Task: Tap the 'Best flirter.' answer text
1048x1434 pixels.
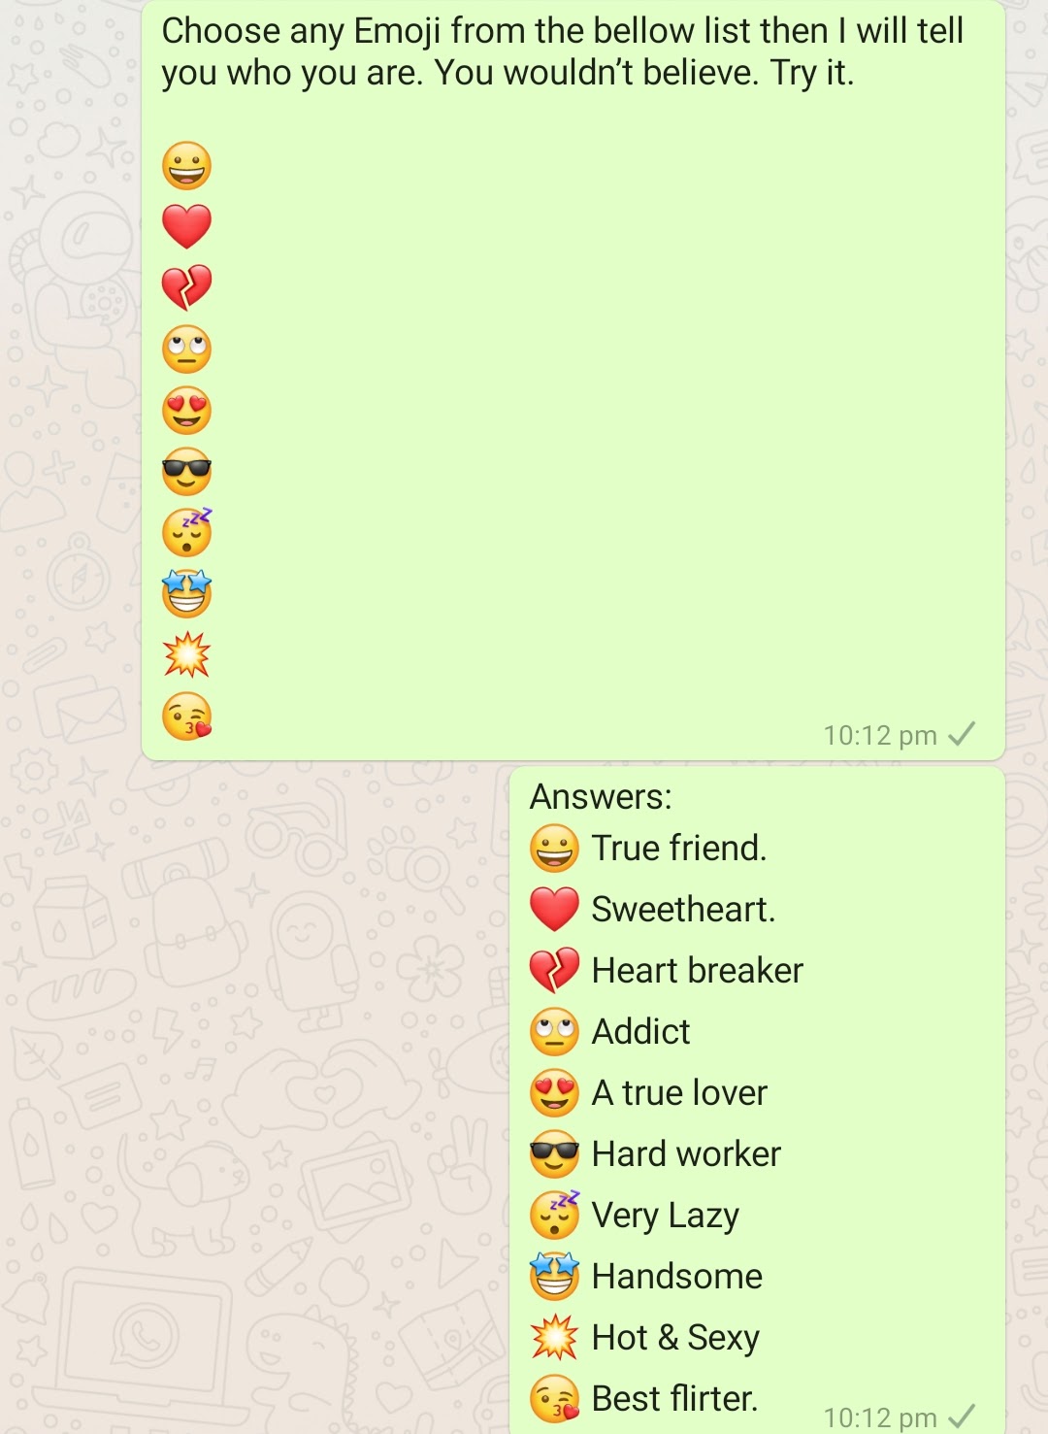Action: [x=674, y=1399]
